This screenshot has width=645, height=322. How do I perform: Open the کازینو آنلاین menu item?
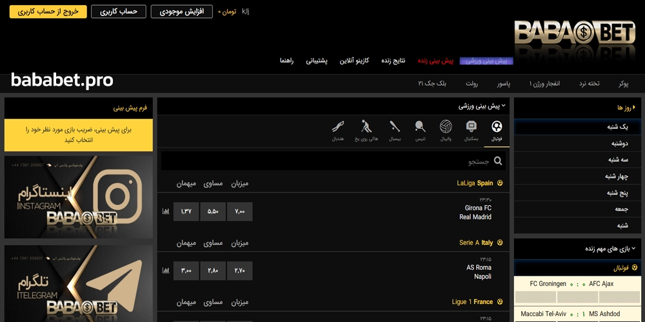353,61
